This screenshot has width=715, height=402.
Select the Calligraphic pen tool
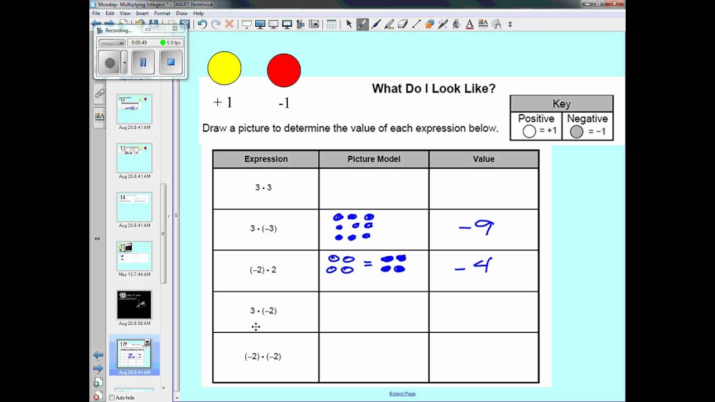click(376, 24)
